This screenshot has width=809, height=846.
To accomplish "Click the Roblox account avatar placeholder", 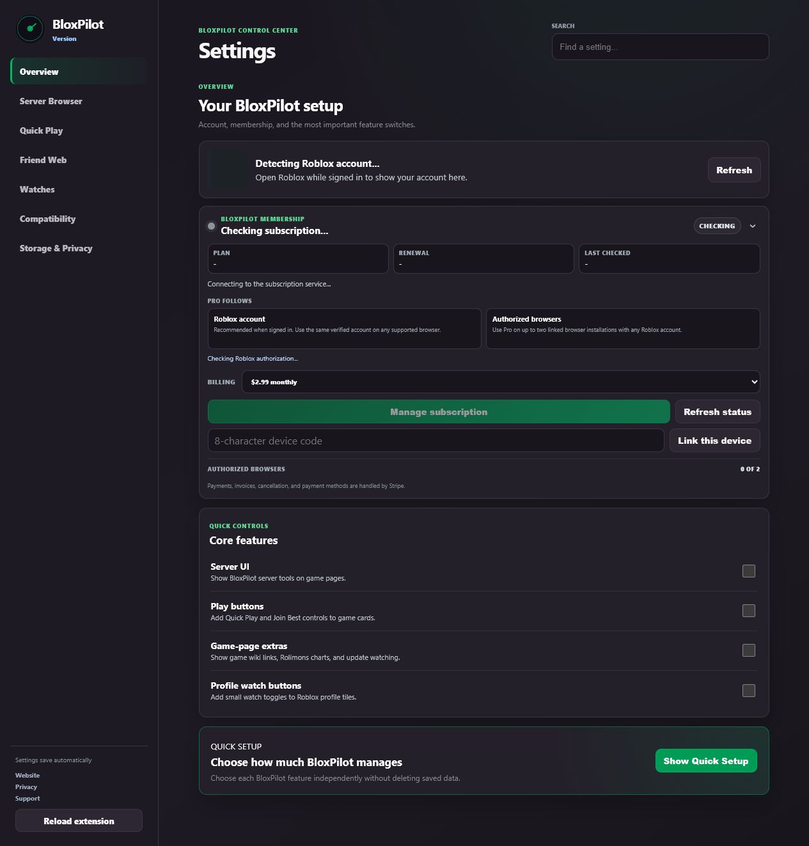I will click(228, 169).
